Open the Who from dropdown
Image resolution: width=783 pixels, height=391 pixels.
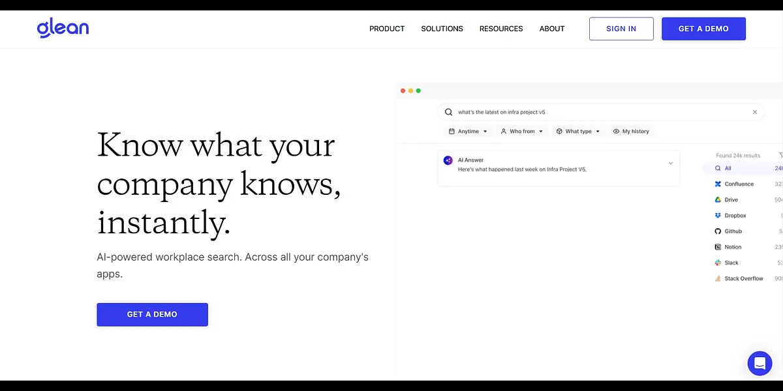coord(521,132)
